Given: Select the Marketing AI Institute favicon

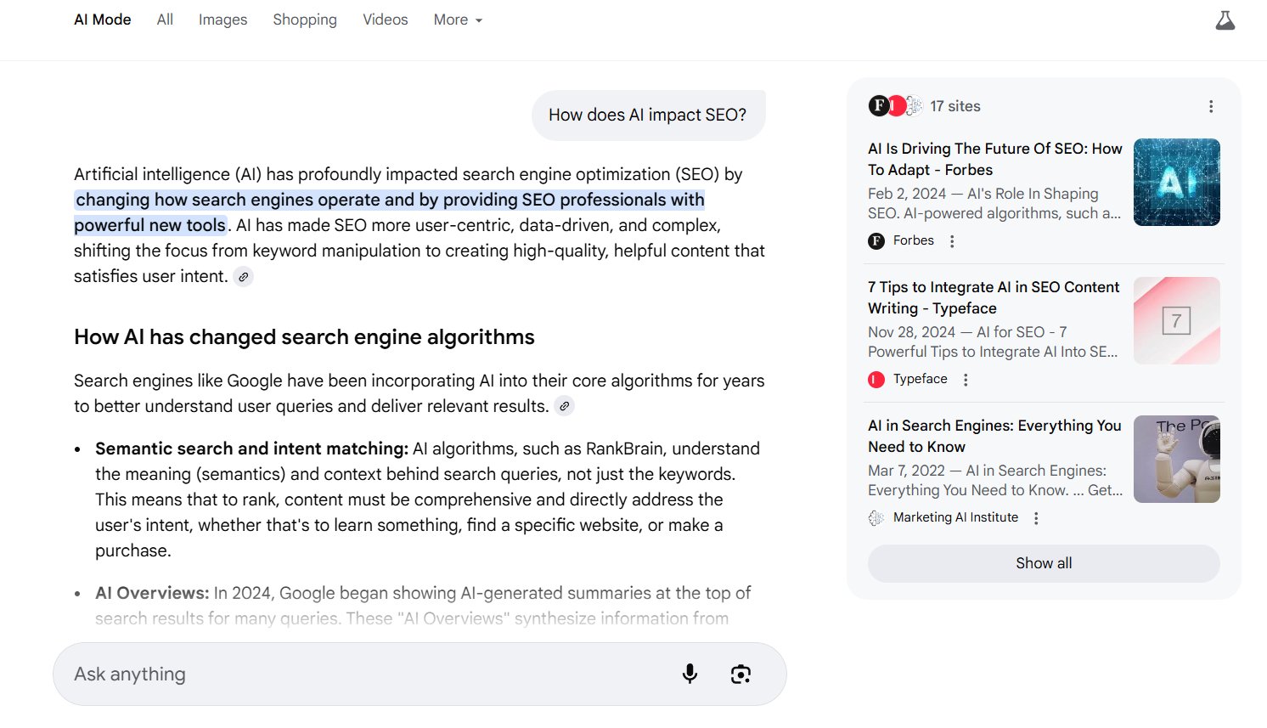Looking at the screenshot, I should tap(876, 516).
